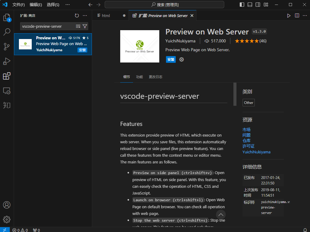
Task: Open errors and warnings in status bar
Action: [20, 230]
